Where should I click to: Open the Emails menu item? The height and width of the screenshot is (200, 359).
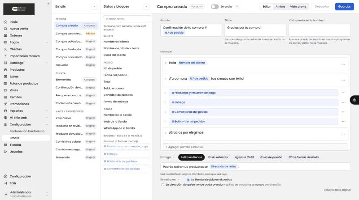tap(26, 138)
